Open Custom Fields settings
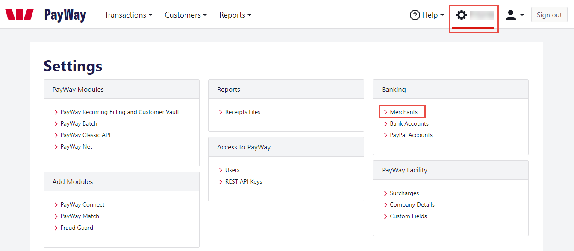 (x=408, y=216)
